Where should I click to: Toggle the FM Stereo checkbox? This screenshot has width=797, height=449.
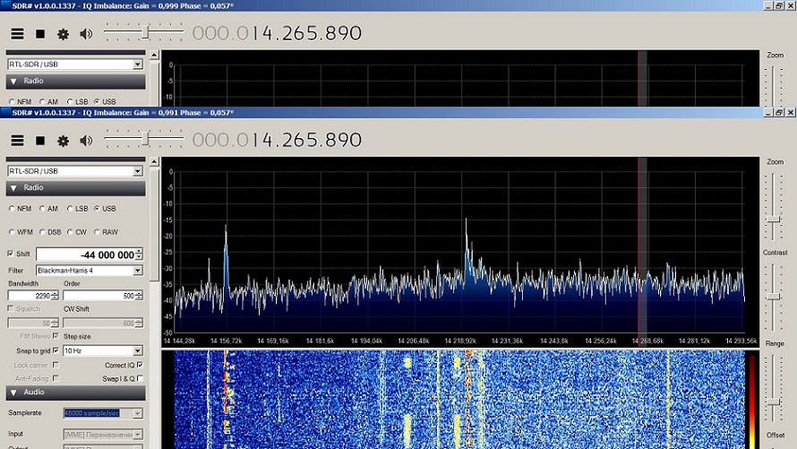(56, 335)
